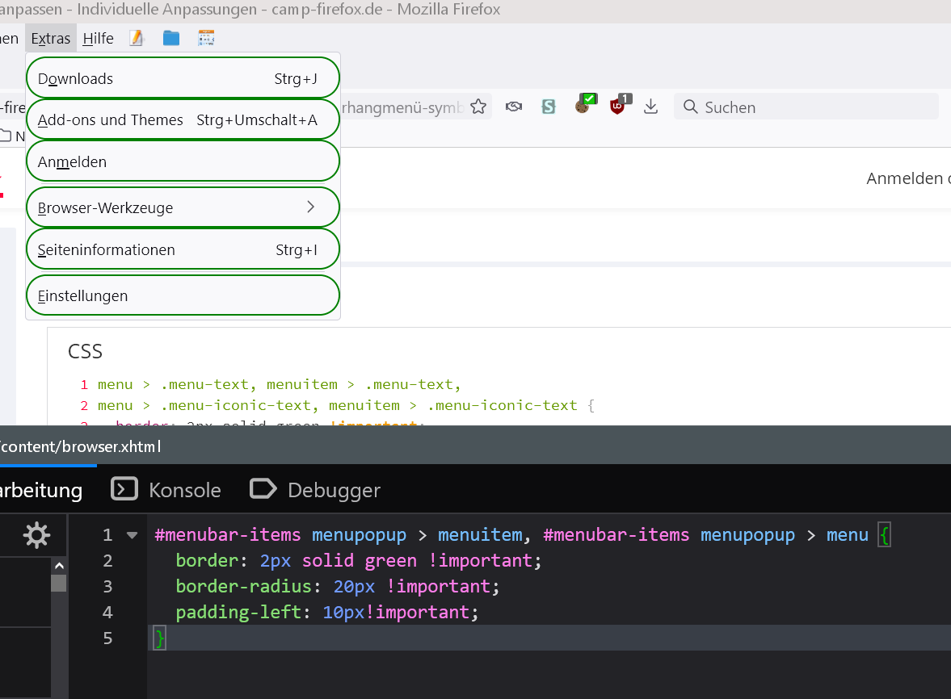
Task: Open the Hilfe menu
Action: 98,38
